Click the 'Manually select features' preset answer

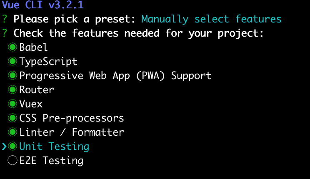pyautogui.click(x=211, y=19)
